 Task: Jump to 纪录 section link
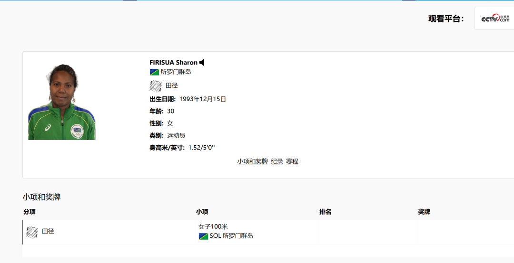pos(277,161)
